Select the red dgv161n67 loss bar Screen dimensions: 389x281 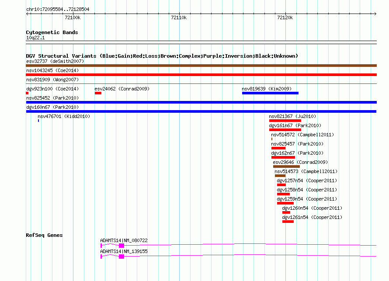(x=285, y=130)
